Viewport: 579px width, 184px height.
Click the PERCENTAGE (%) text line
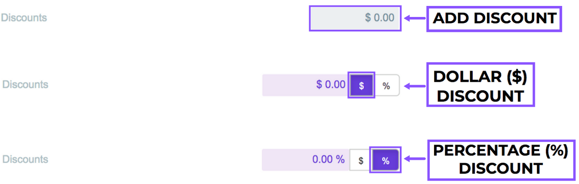500,151
